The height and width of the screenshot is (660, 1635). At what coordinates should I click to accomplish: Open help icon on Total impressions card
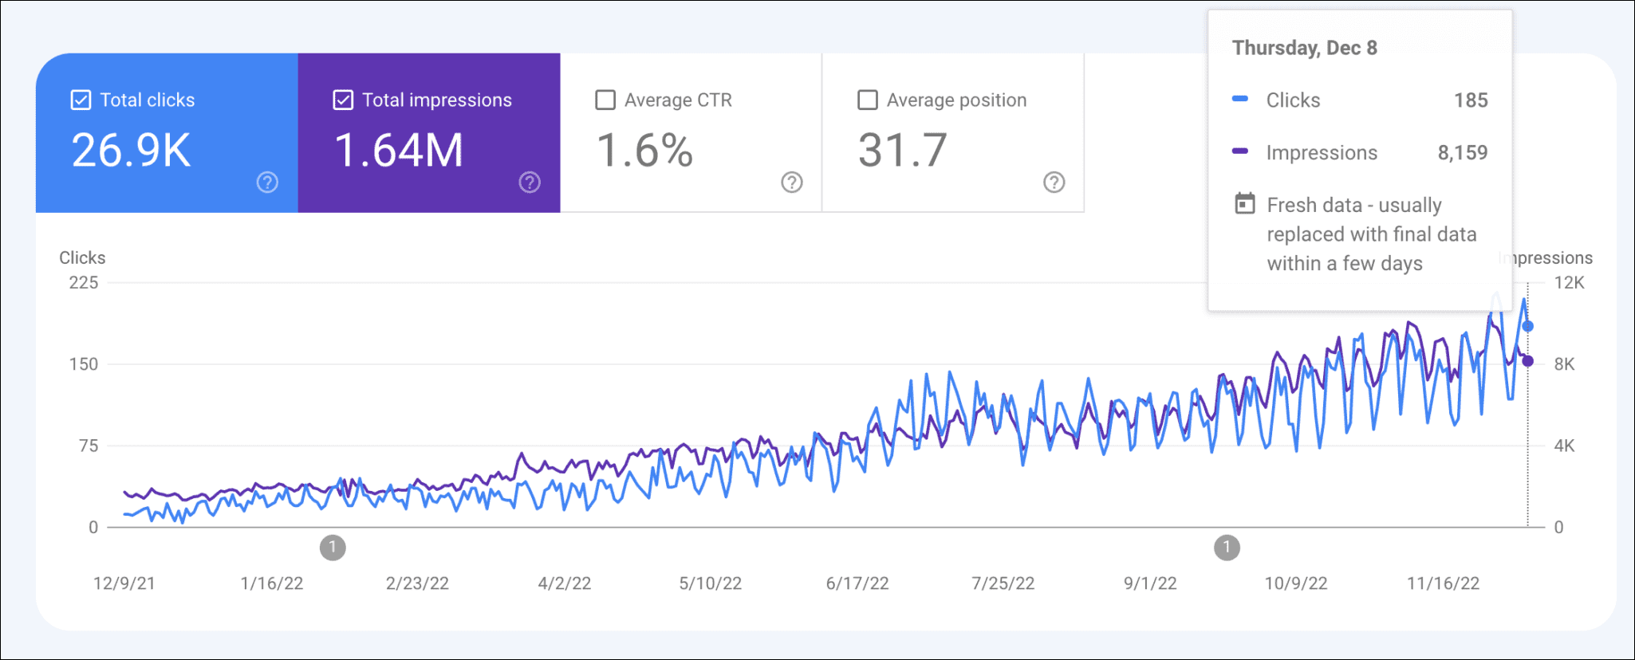pos(530,183)
